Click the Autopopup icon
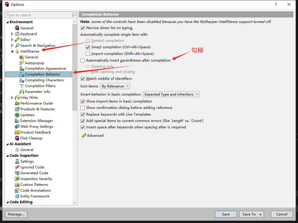This screenshot has height=223, width=298. pos(22,63)
